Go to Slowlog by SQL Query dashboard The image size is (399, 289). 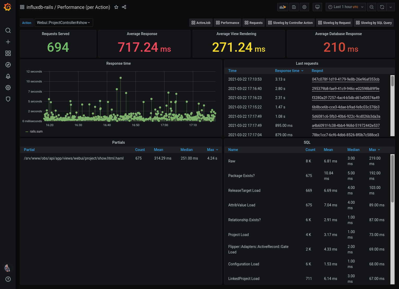[374, 23]
